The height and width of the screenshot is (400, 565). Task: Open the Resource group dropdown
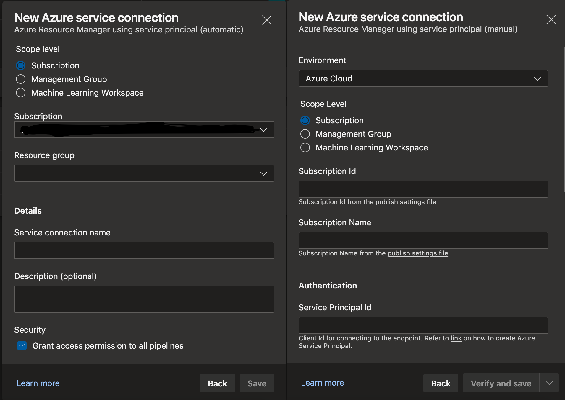[x=144, y=173]
